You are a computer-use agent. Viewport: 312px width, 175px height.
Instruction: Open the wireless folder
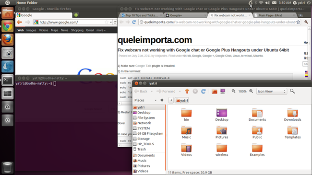click(x=222, y=150)
